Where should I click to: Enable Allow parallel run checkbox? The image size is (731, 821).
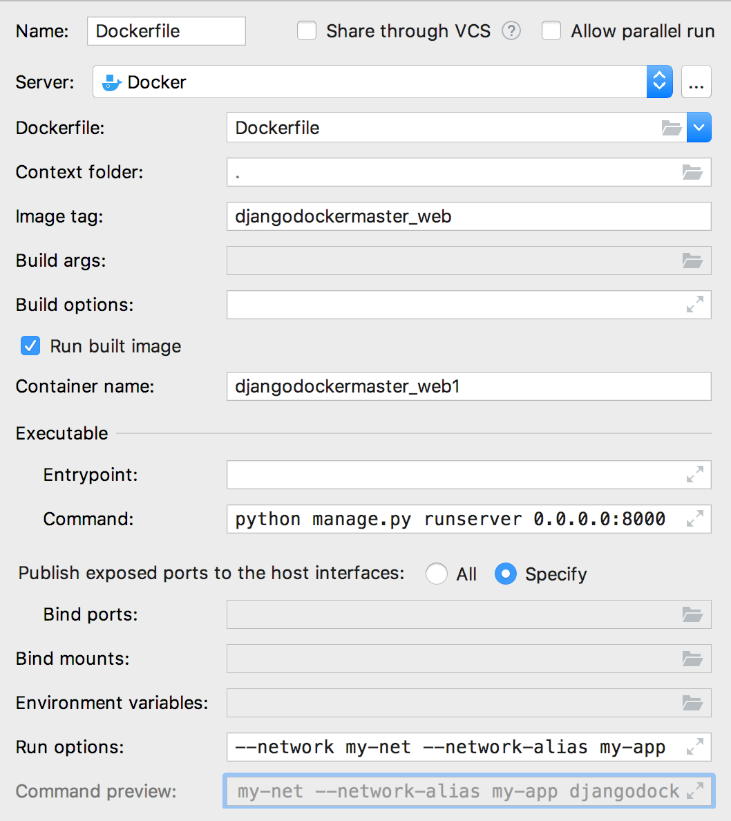point(551,31)
